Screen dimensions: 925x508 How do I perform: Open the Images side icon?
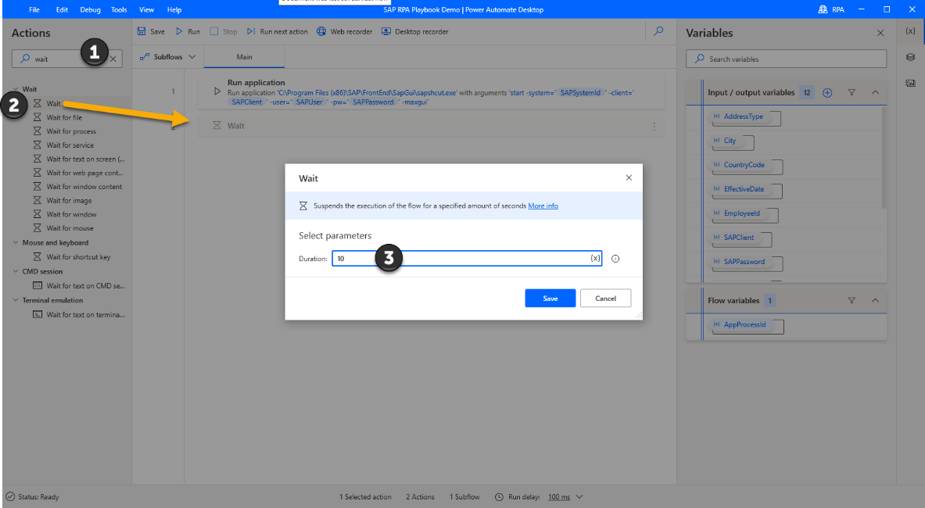910,83
